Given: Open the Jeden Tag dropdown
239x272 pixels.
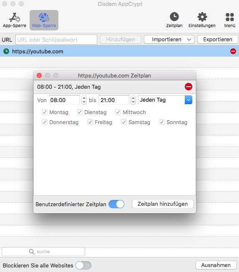Looking at the screenshot, I should (x=165, y=100).
